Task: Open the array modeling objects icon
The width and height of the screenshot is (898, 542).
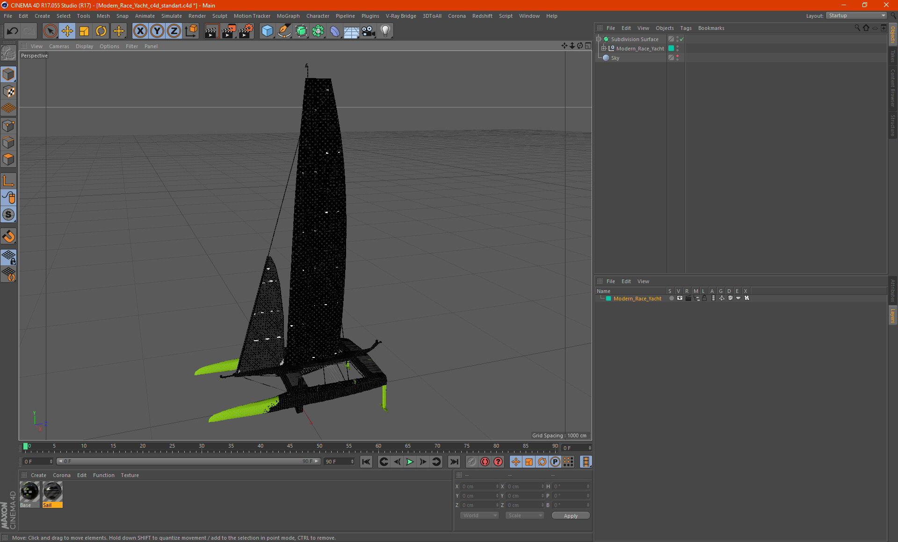Action: pyautogui.click(x=318, y=31)
